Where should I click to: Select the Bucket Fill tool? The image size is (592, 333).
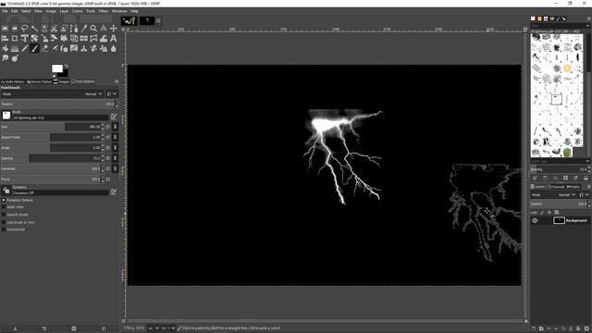point(5,49)
